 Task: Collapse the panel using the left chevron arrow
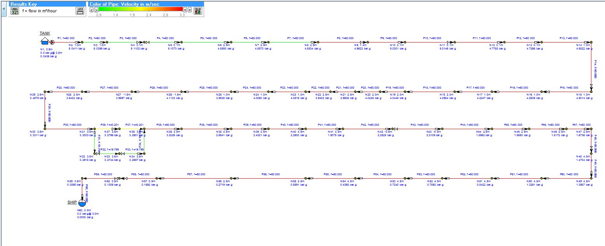pos(4,9)
